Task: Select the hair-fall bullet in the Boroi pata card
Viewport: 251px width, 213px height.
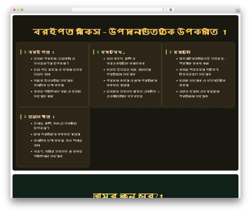Action: 58,72
